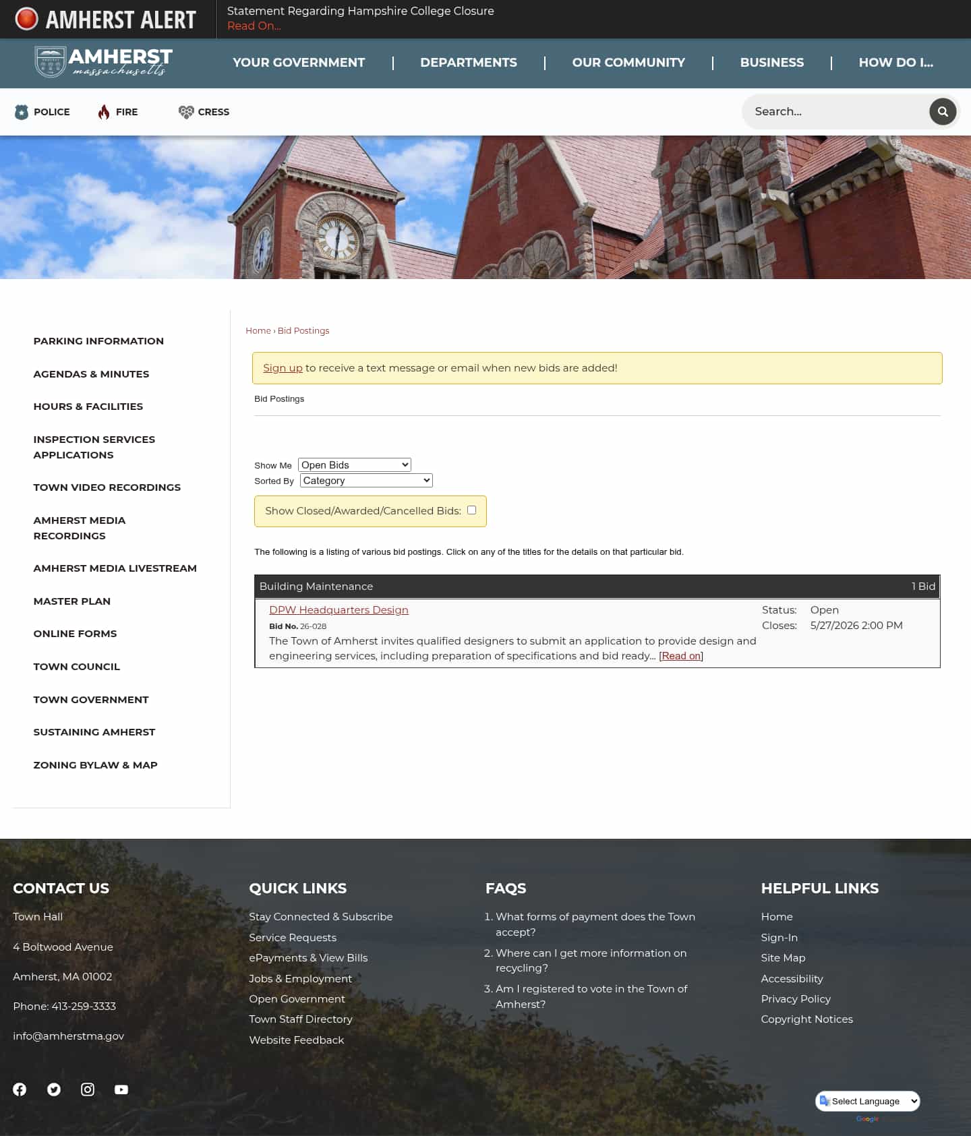Viewport: 971px width, 1136px height.
Task: Select Town Council in sidebar
Action: click(x=77, y=667)
